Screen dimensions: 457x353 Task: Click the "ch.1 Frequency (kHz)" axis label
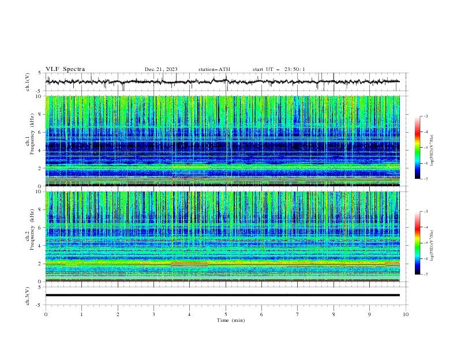(30, 133)
